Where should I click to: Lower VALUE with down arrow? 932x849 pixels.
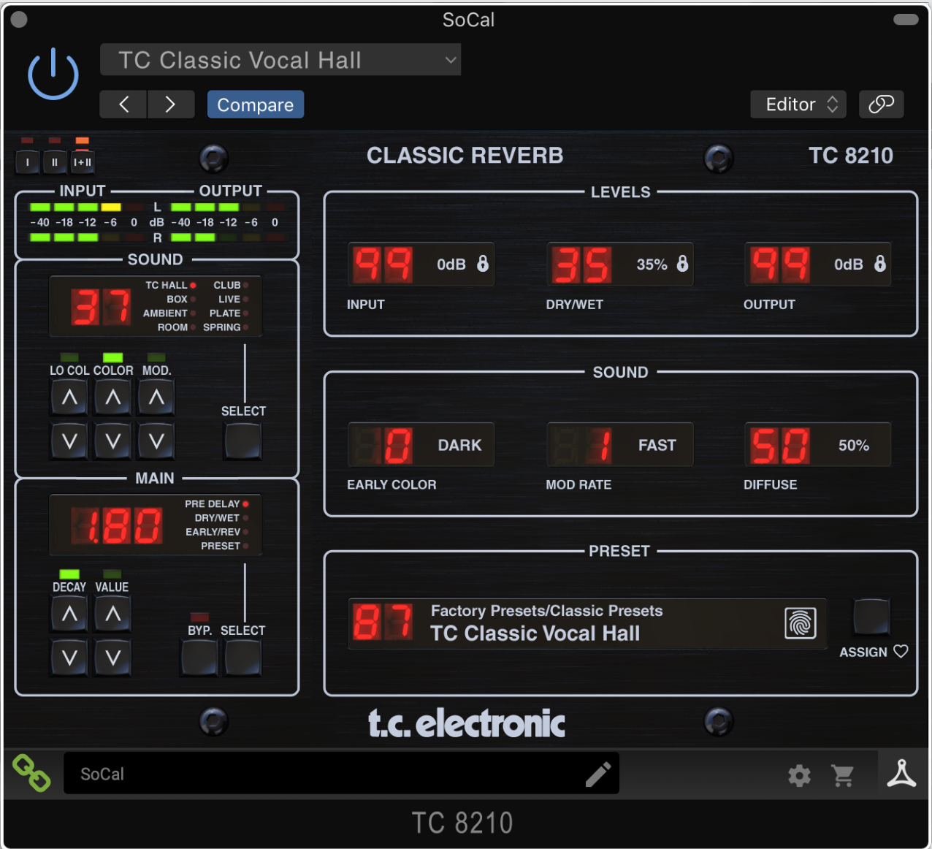(112, 658)
